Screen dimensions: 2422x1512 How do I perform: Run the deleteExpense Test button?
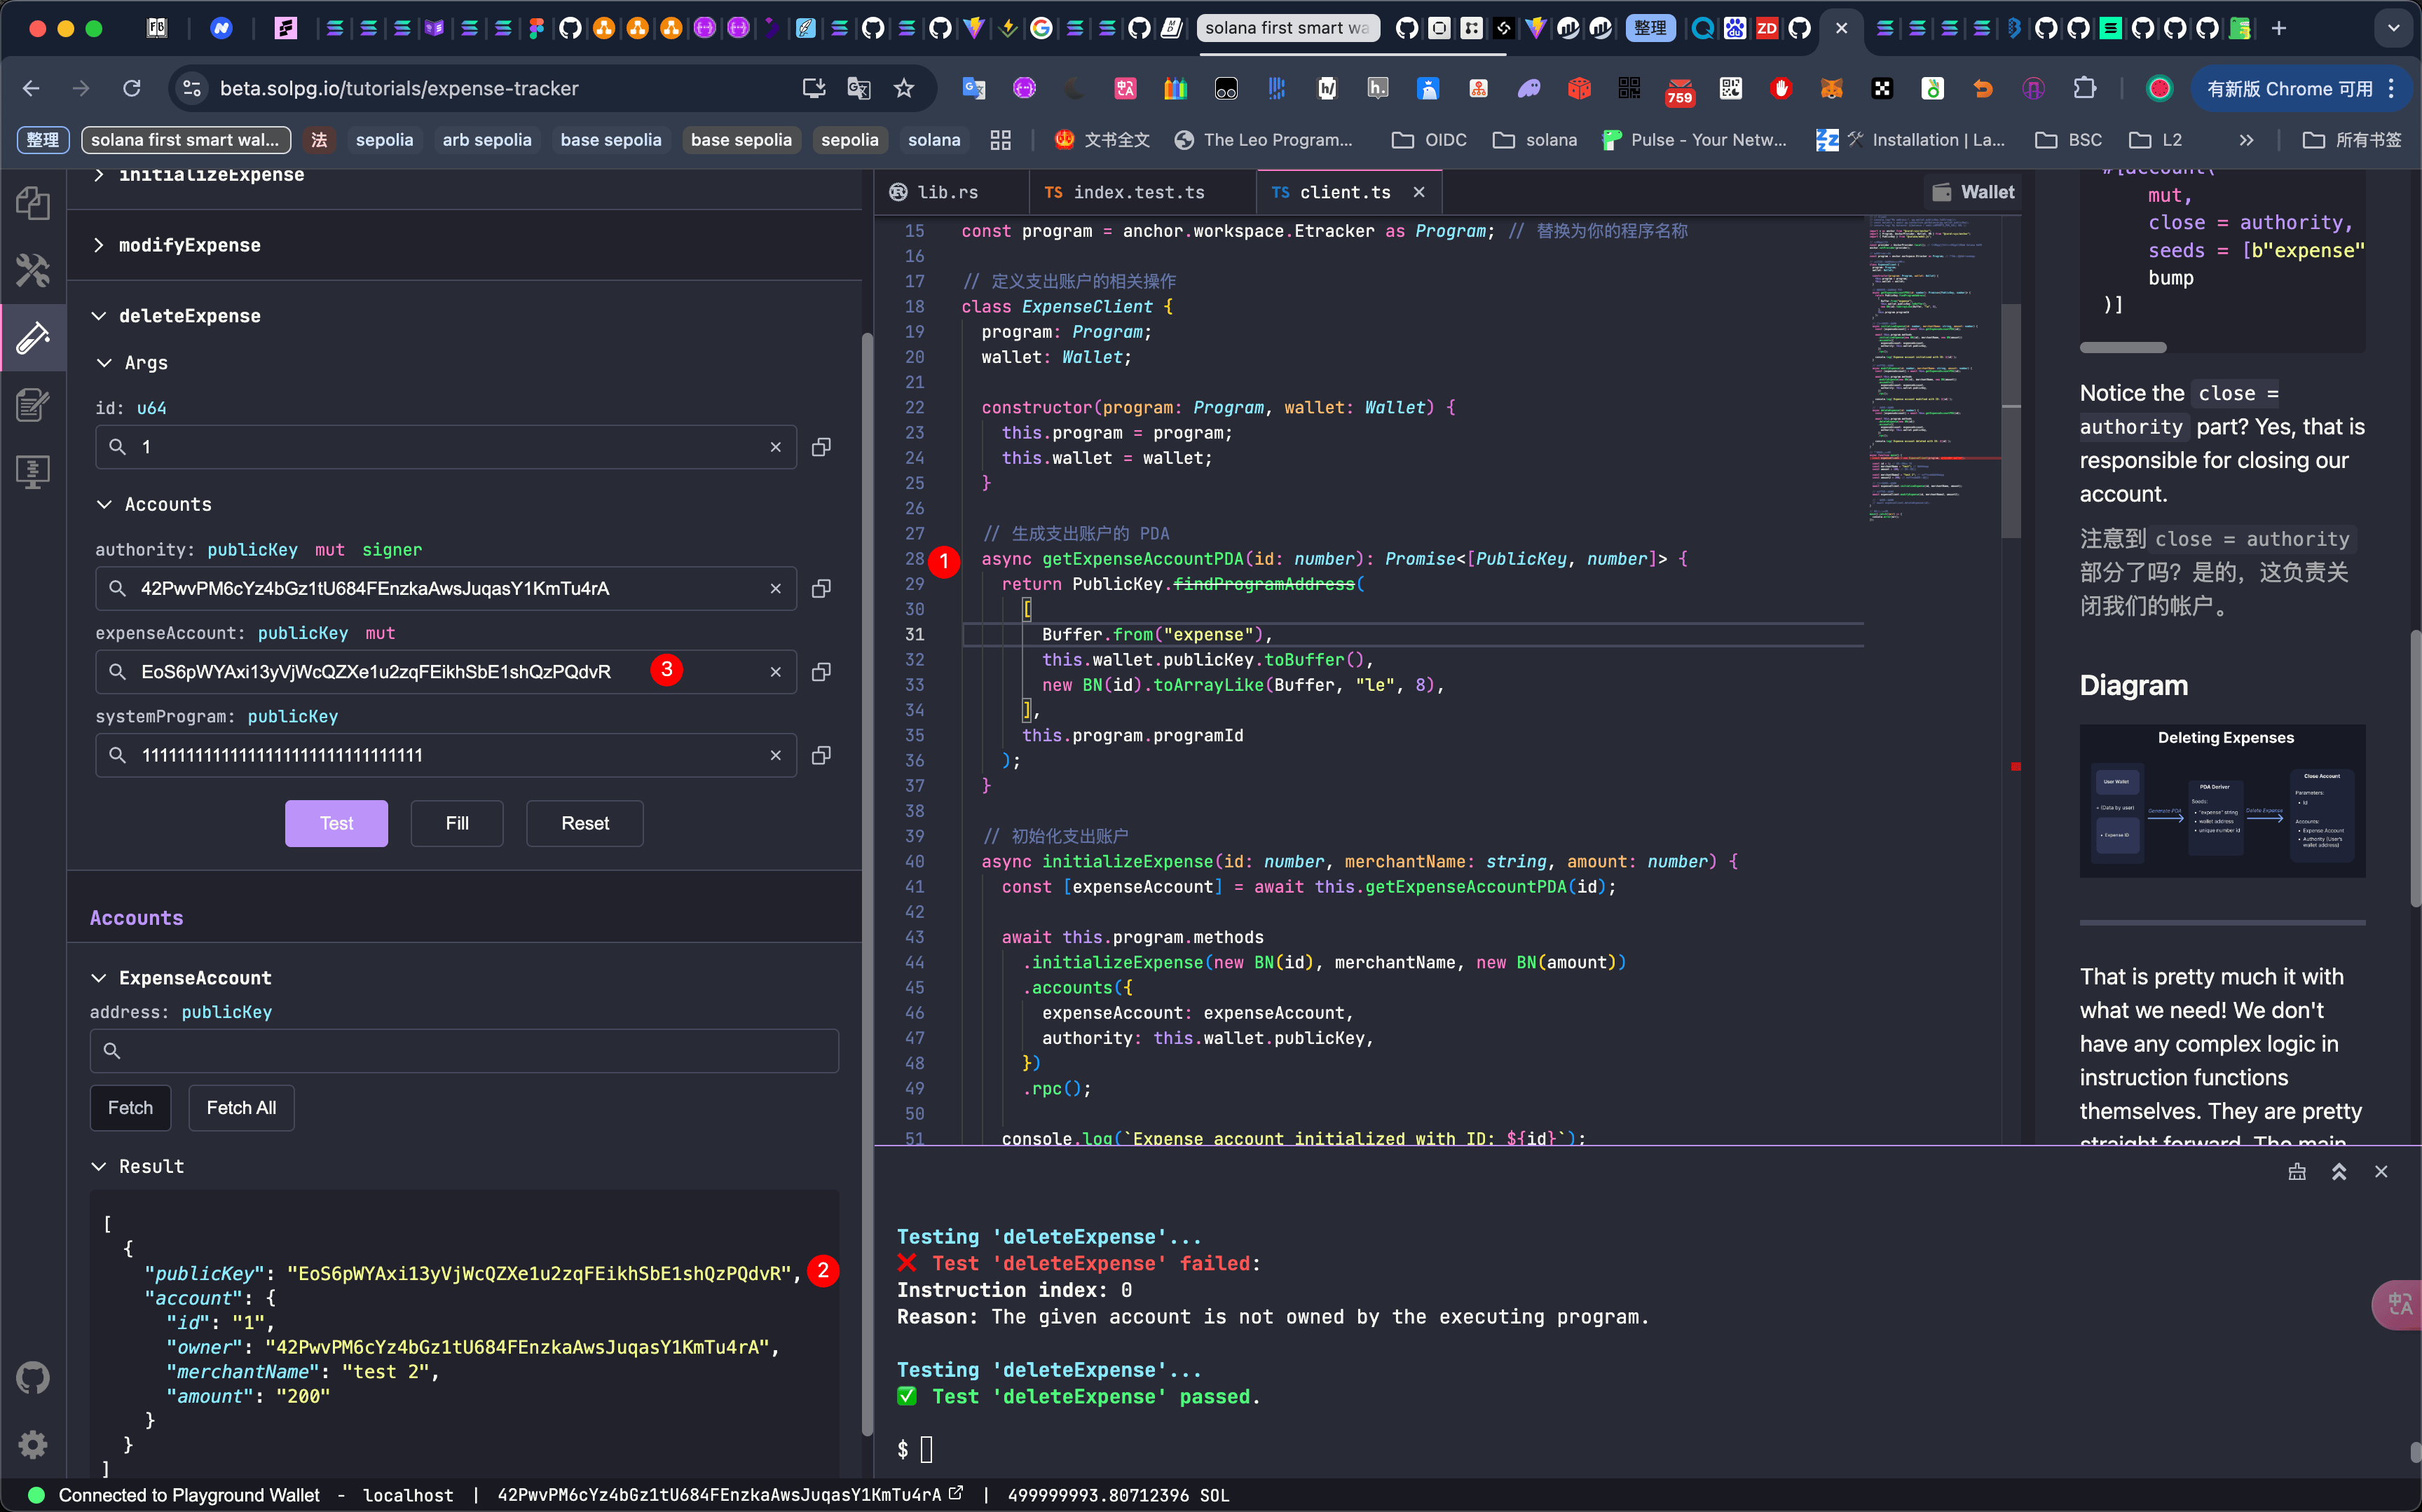point(336,823)
